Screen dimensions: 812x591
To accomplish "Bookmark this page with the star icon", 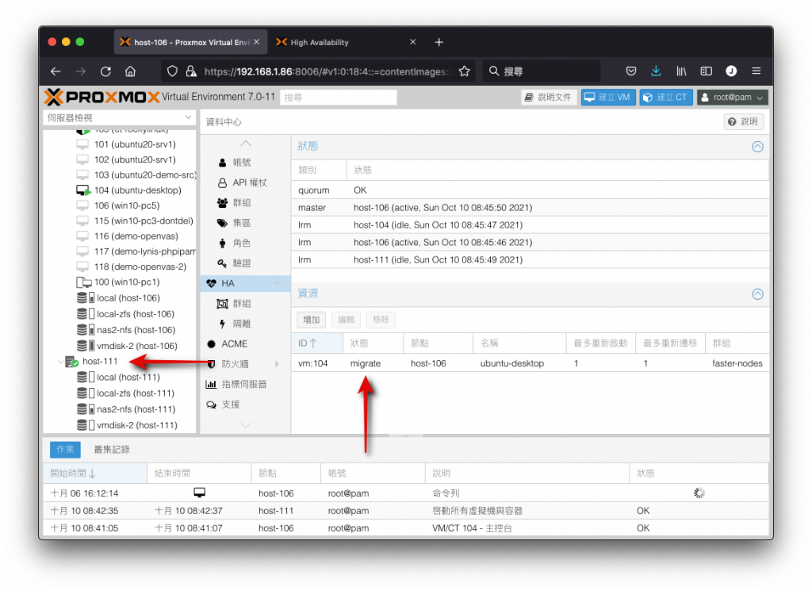I will click(x=465, y=71).
